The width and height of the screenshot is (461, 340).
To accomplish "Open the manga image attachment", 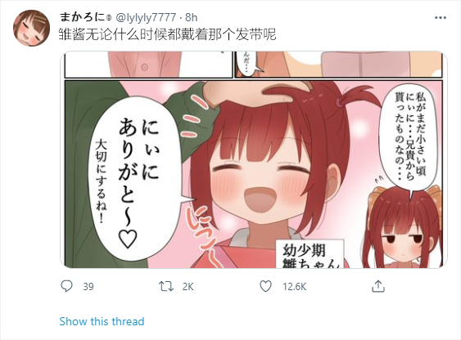I will click(254, 159).
